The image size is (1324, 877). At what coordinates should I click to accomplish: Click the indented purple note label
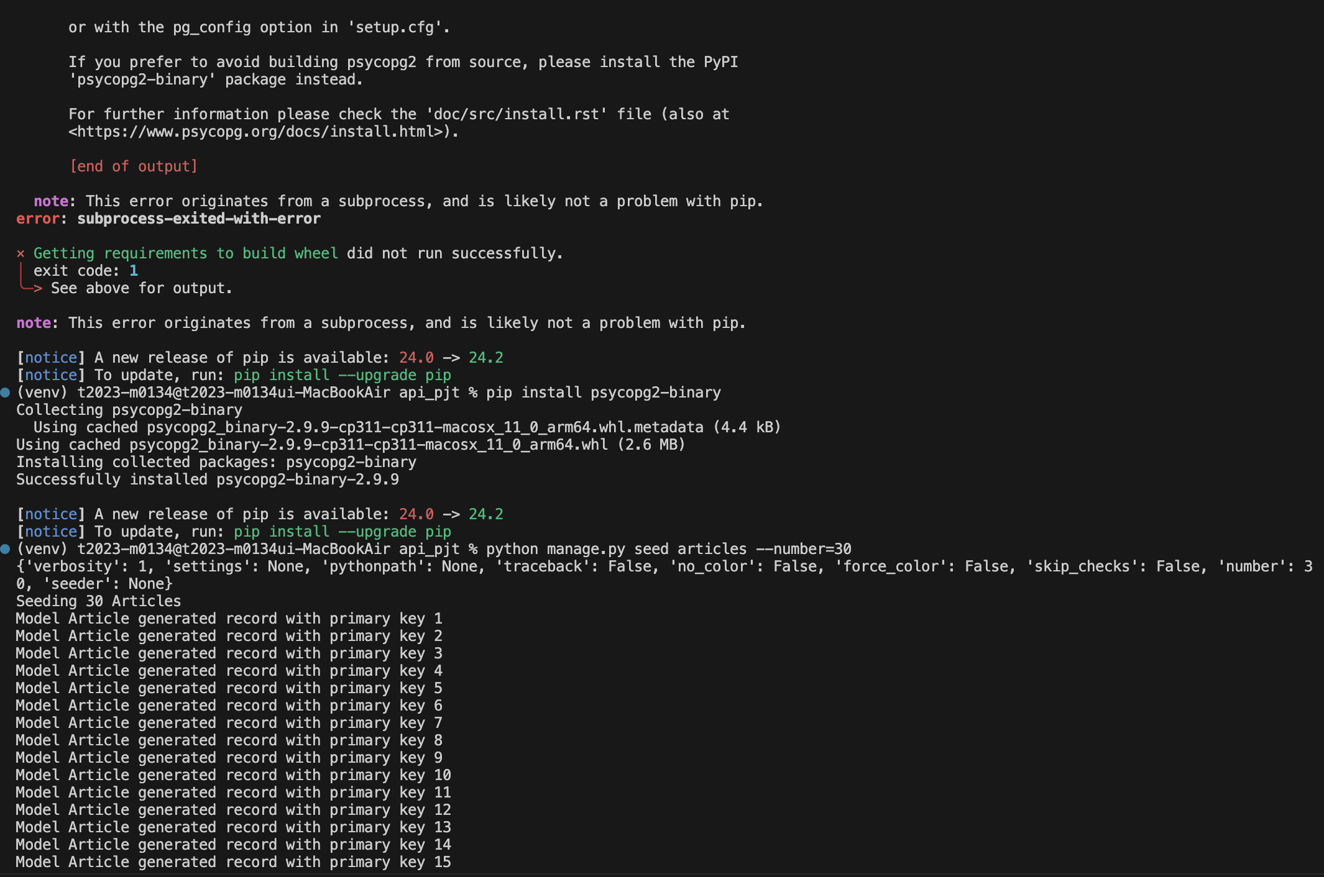click(x=51, y=201)
